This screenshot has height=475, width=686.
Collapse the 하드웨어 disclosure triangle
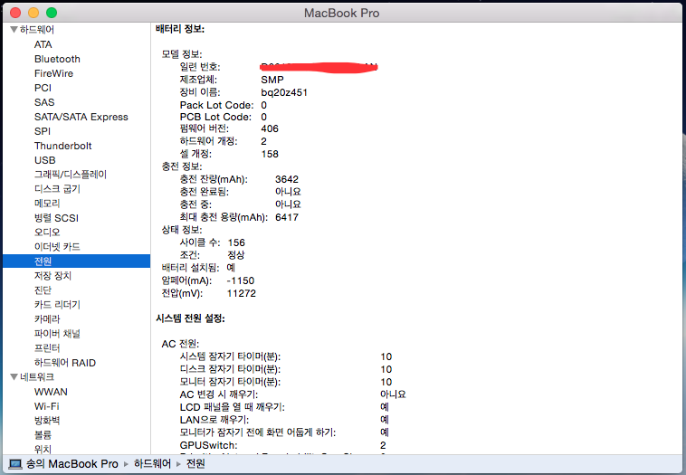coord(14,30)
